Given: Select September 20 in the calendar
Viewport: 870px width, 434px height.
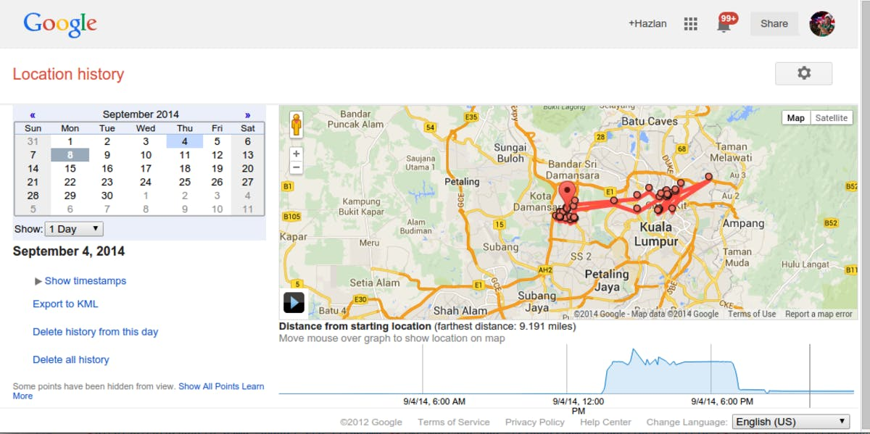Looking at the screenshot, I should pyautogui.click(x=248, y=169).
